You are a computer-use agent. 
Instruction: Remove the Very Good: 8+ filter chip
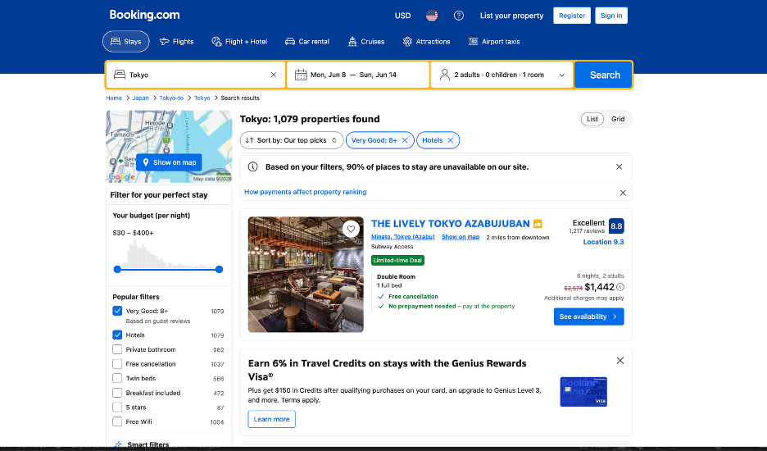(405, 140)
